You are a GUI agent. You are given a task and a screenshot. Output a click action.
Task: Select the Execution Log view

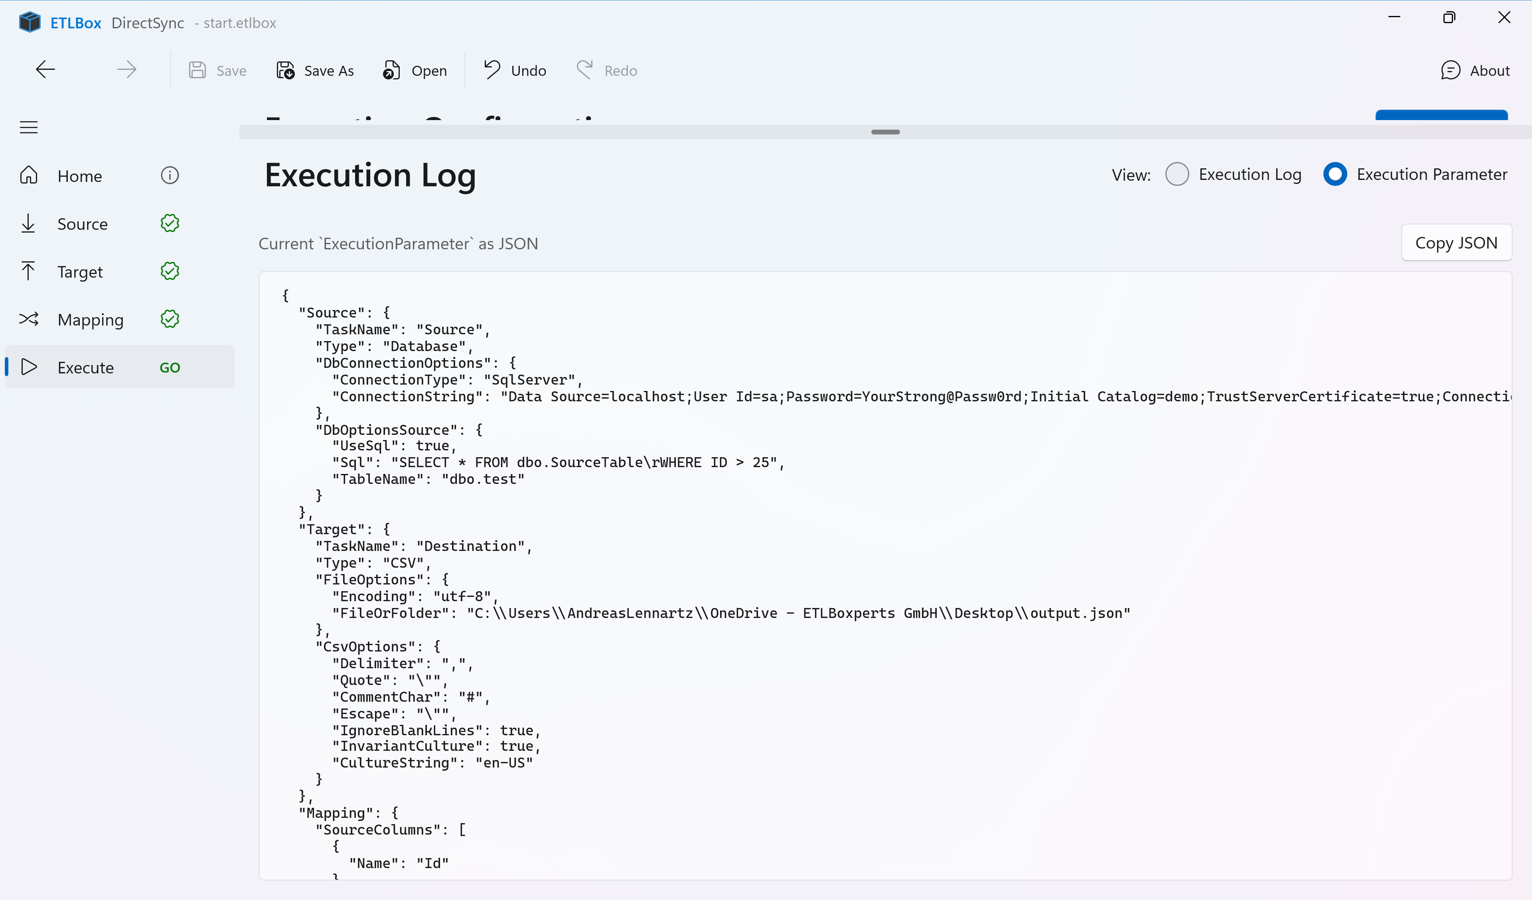pos(1178,174)
